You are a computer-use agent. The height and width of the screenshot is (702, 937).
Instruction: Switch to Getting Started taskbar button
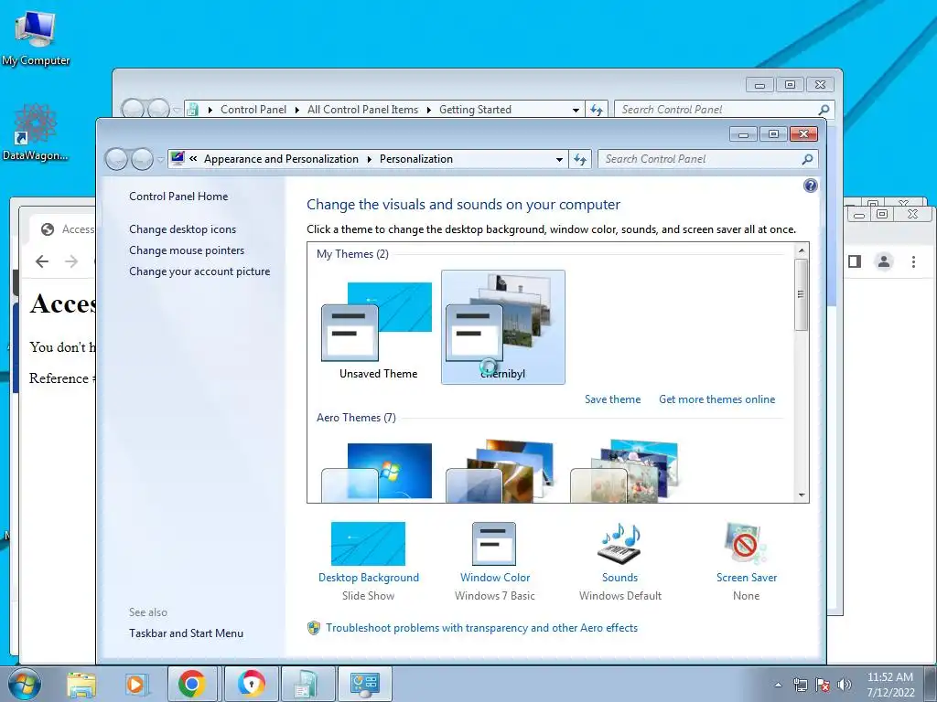click(307, 684)
